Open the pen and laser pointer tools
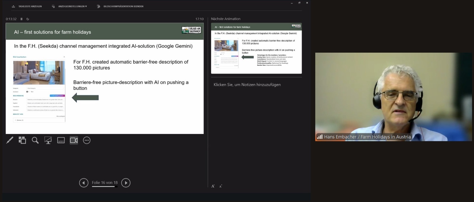Screen dimensions: 474x202 click(x=10, y=140)
